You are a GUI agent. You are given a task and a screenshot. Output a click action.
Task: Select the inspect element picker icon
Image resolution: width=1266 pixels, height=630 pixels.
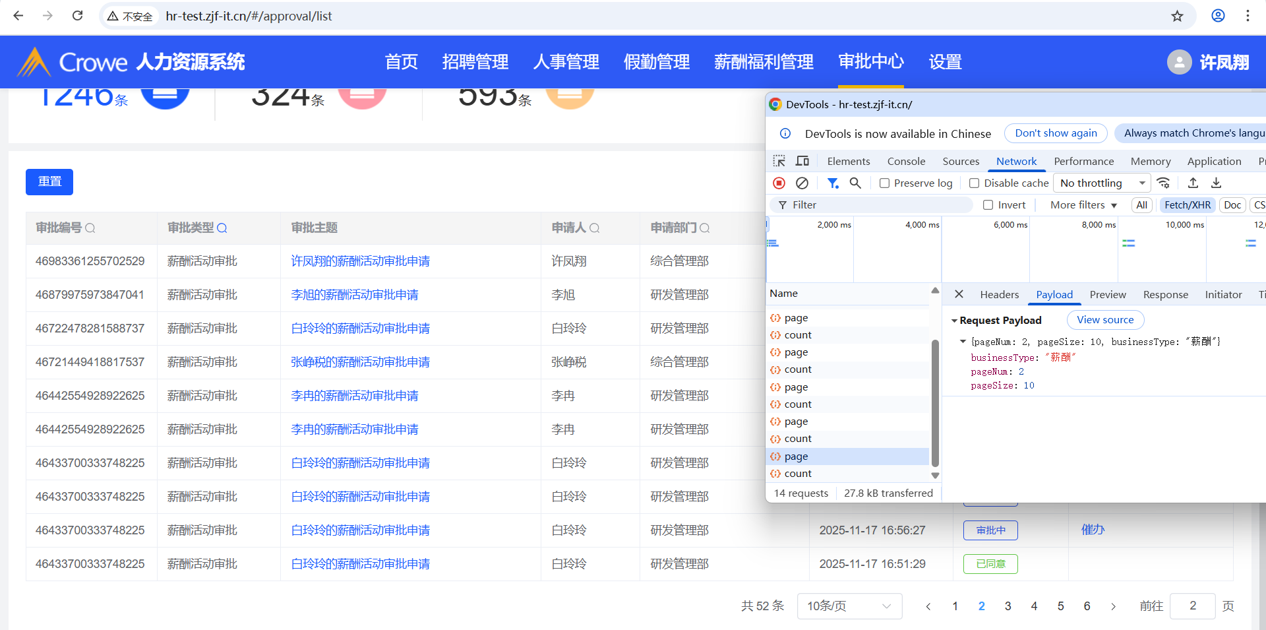[779, 161]
